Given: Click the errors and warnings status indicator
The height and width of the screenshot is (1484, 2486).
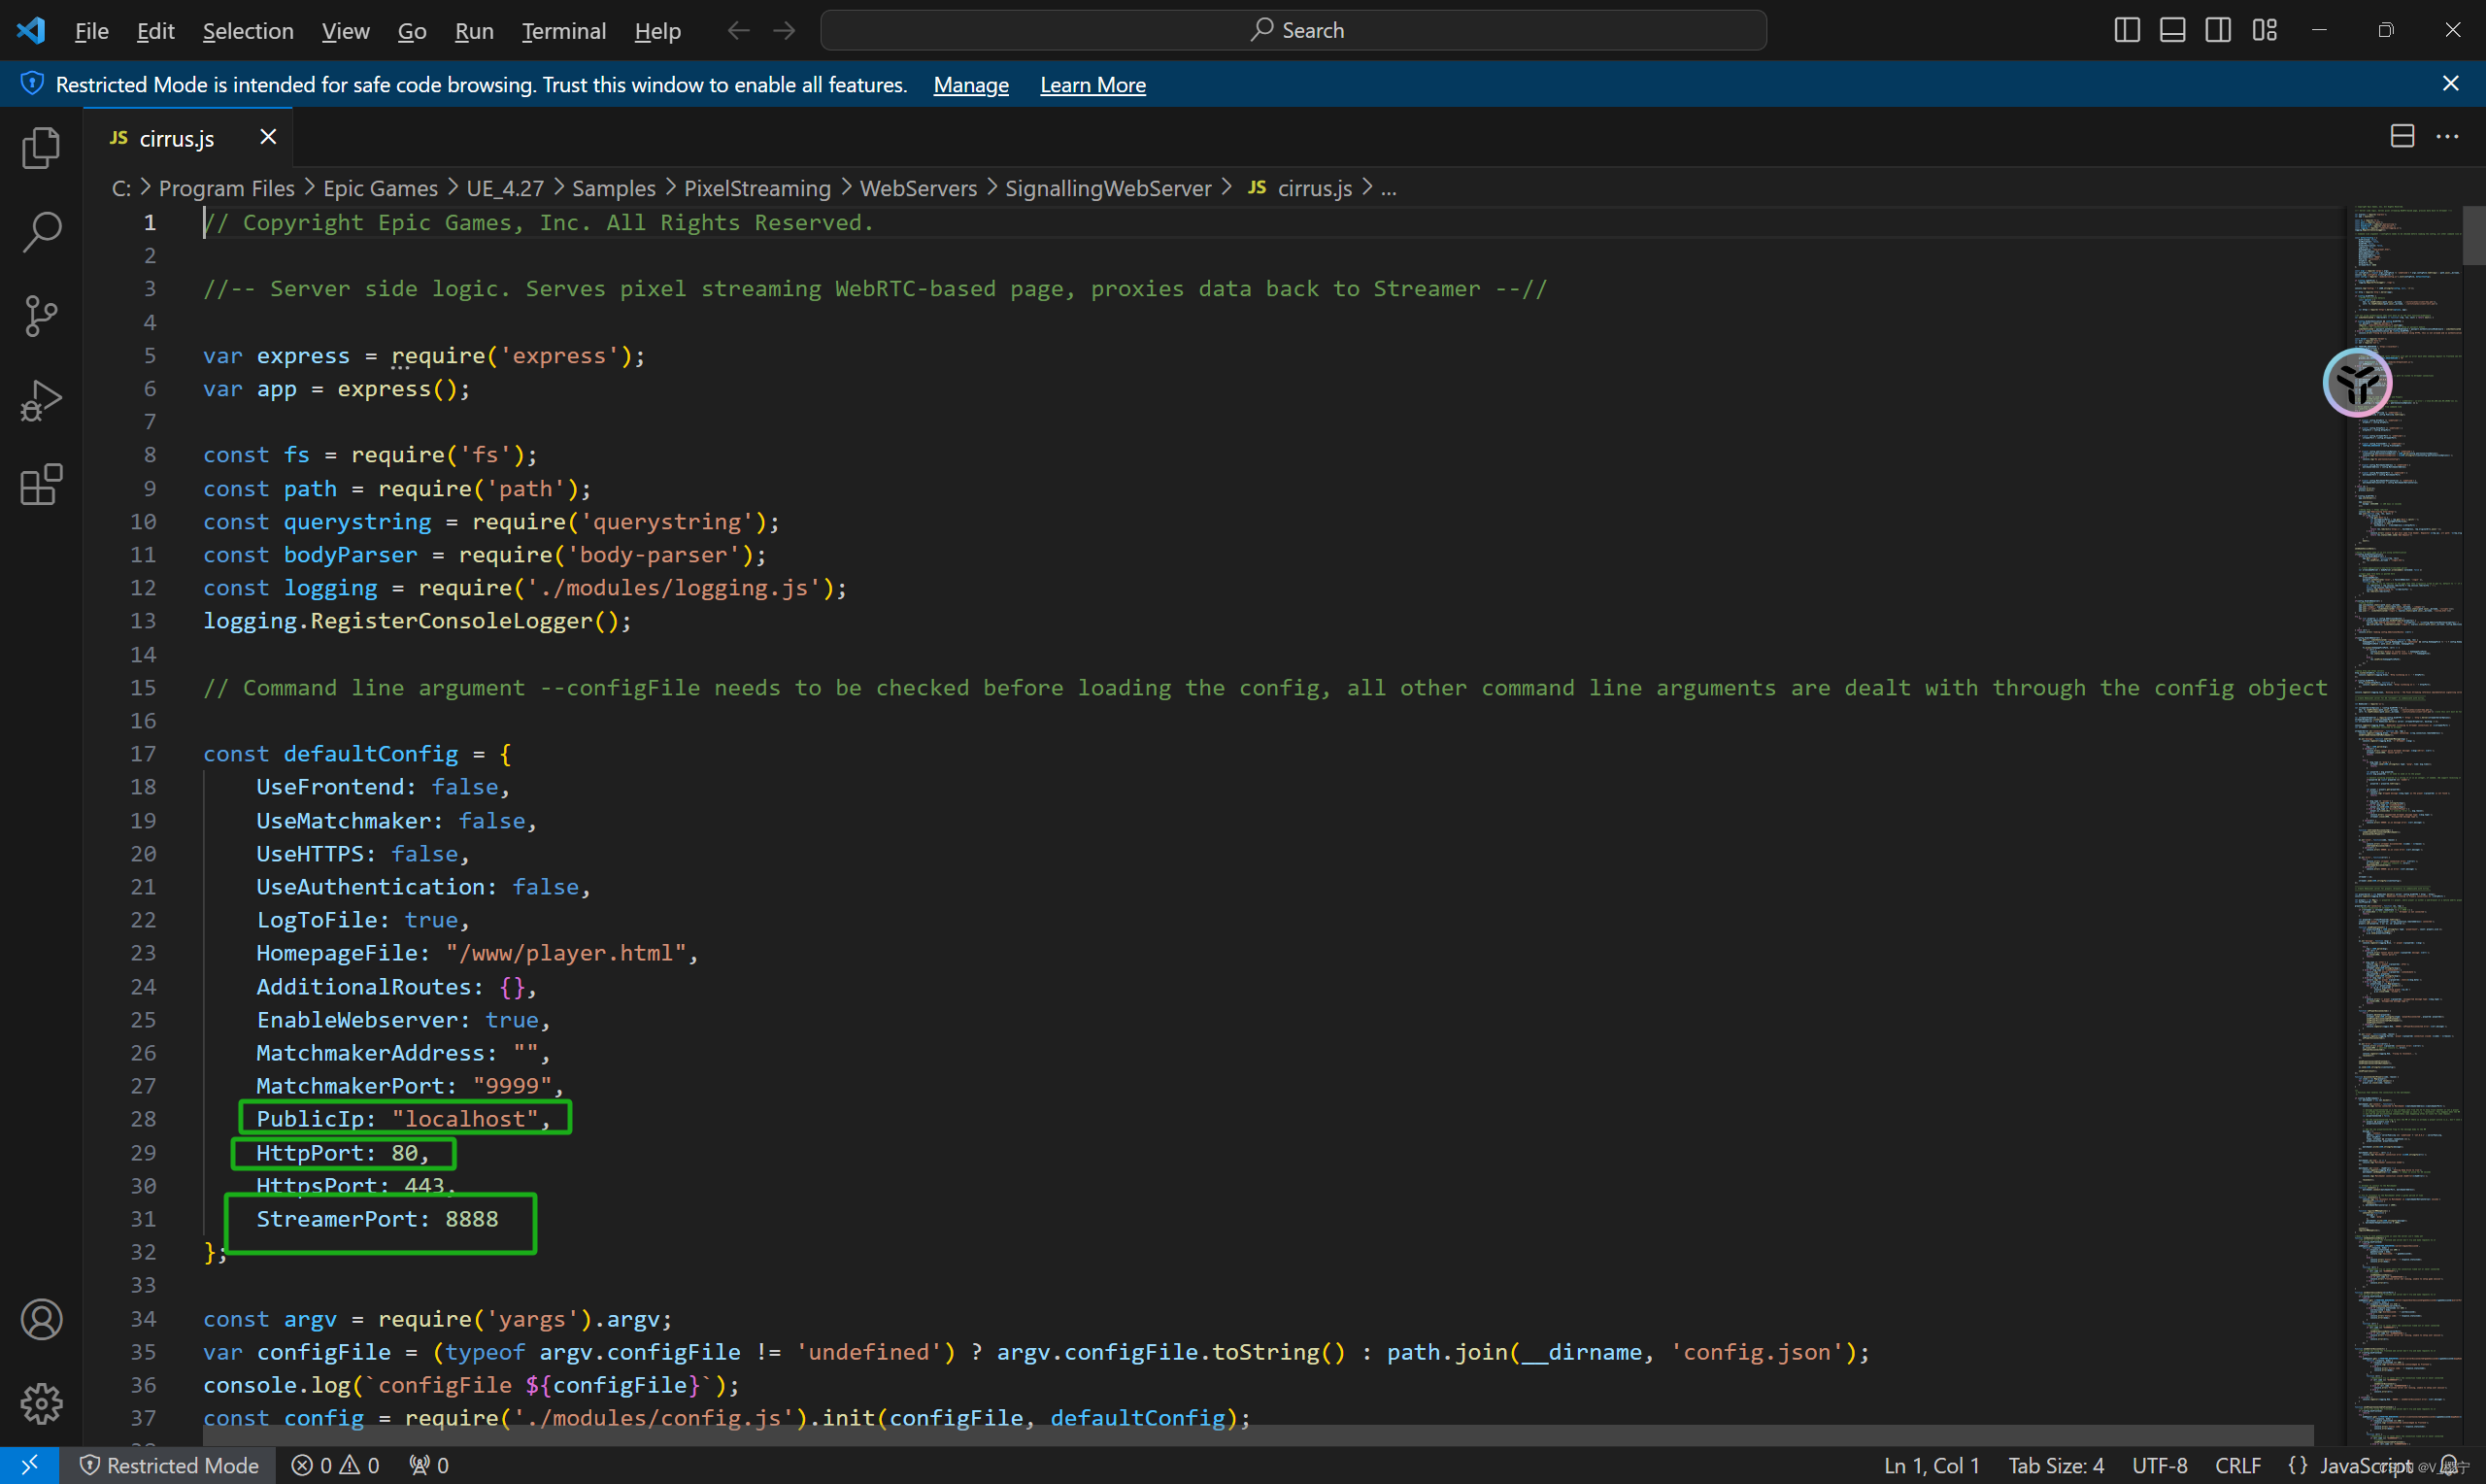Looking at the screenshot, I should point(335,1465).
